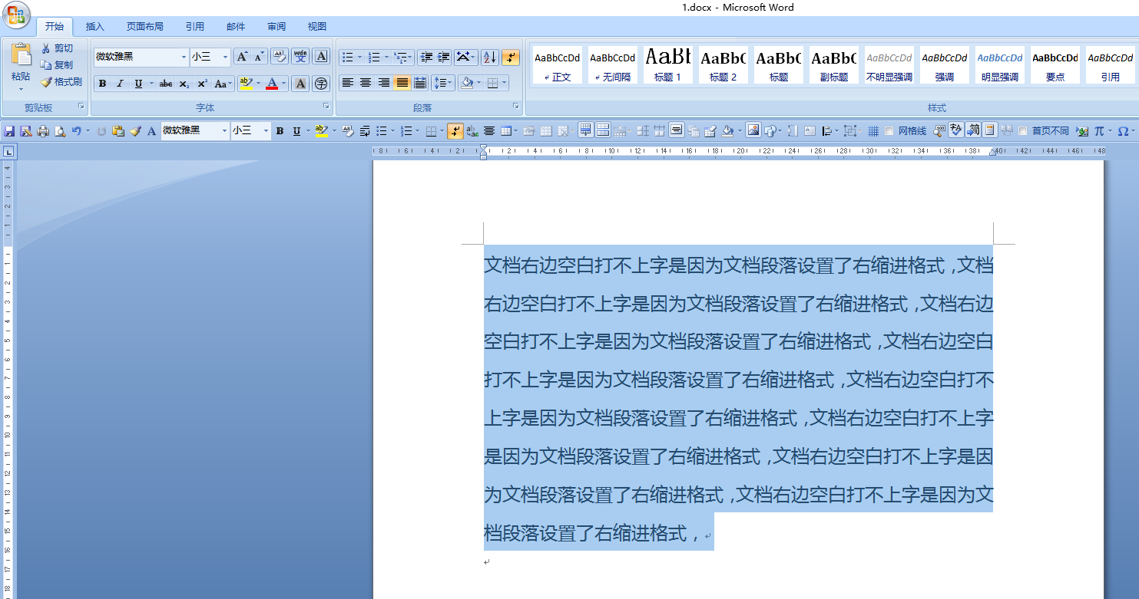Decrease paragraph indent in ribbon
Viewport: 1139px width, 599px height.
tap(426, 58)
